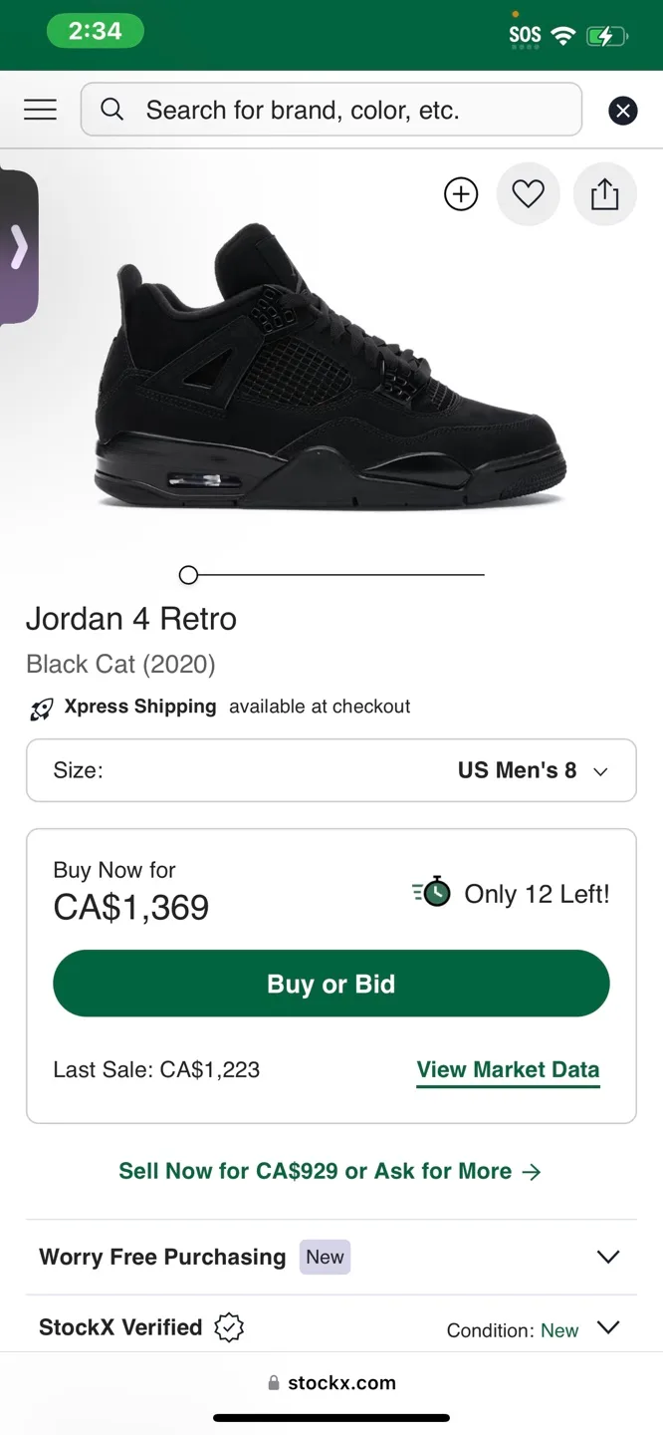Add sneaker to a collection with plus icon
The height and width of the screenshot is (1435, 663).
(461, 194)
